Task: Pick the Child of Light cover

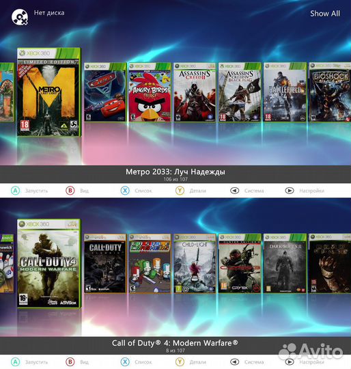Action: 195,263
